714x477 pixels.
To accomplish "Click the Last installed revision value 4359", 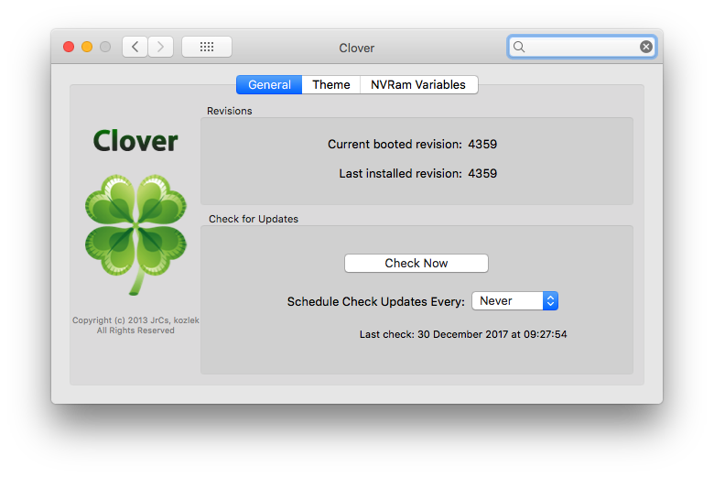I will coord(482,174).
